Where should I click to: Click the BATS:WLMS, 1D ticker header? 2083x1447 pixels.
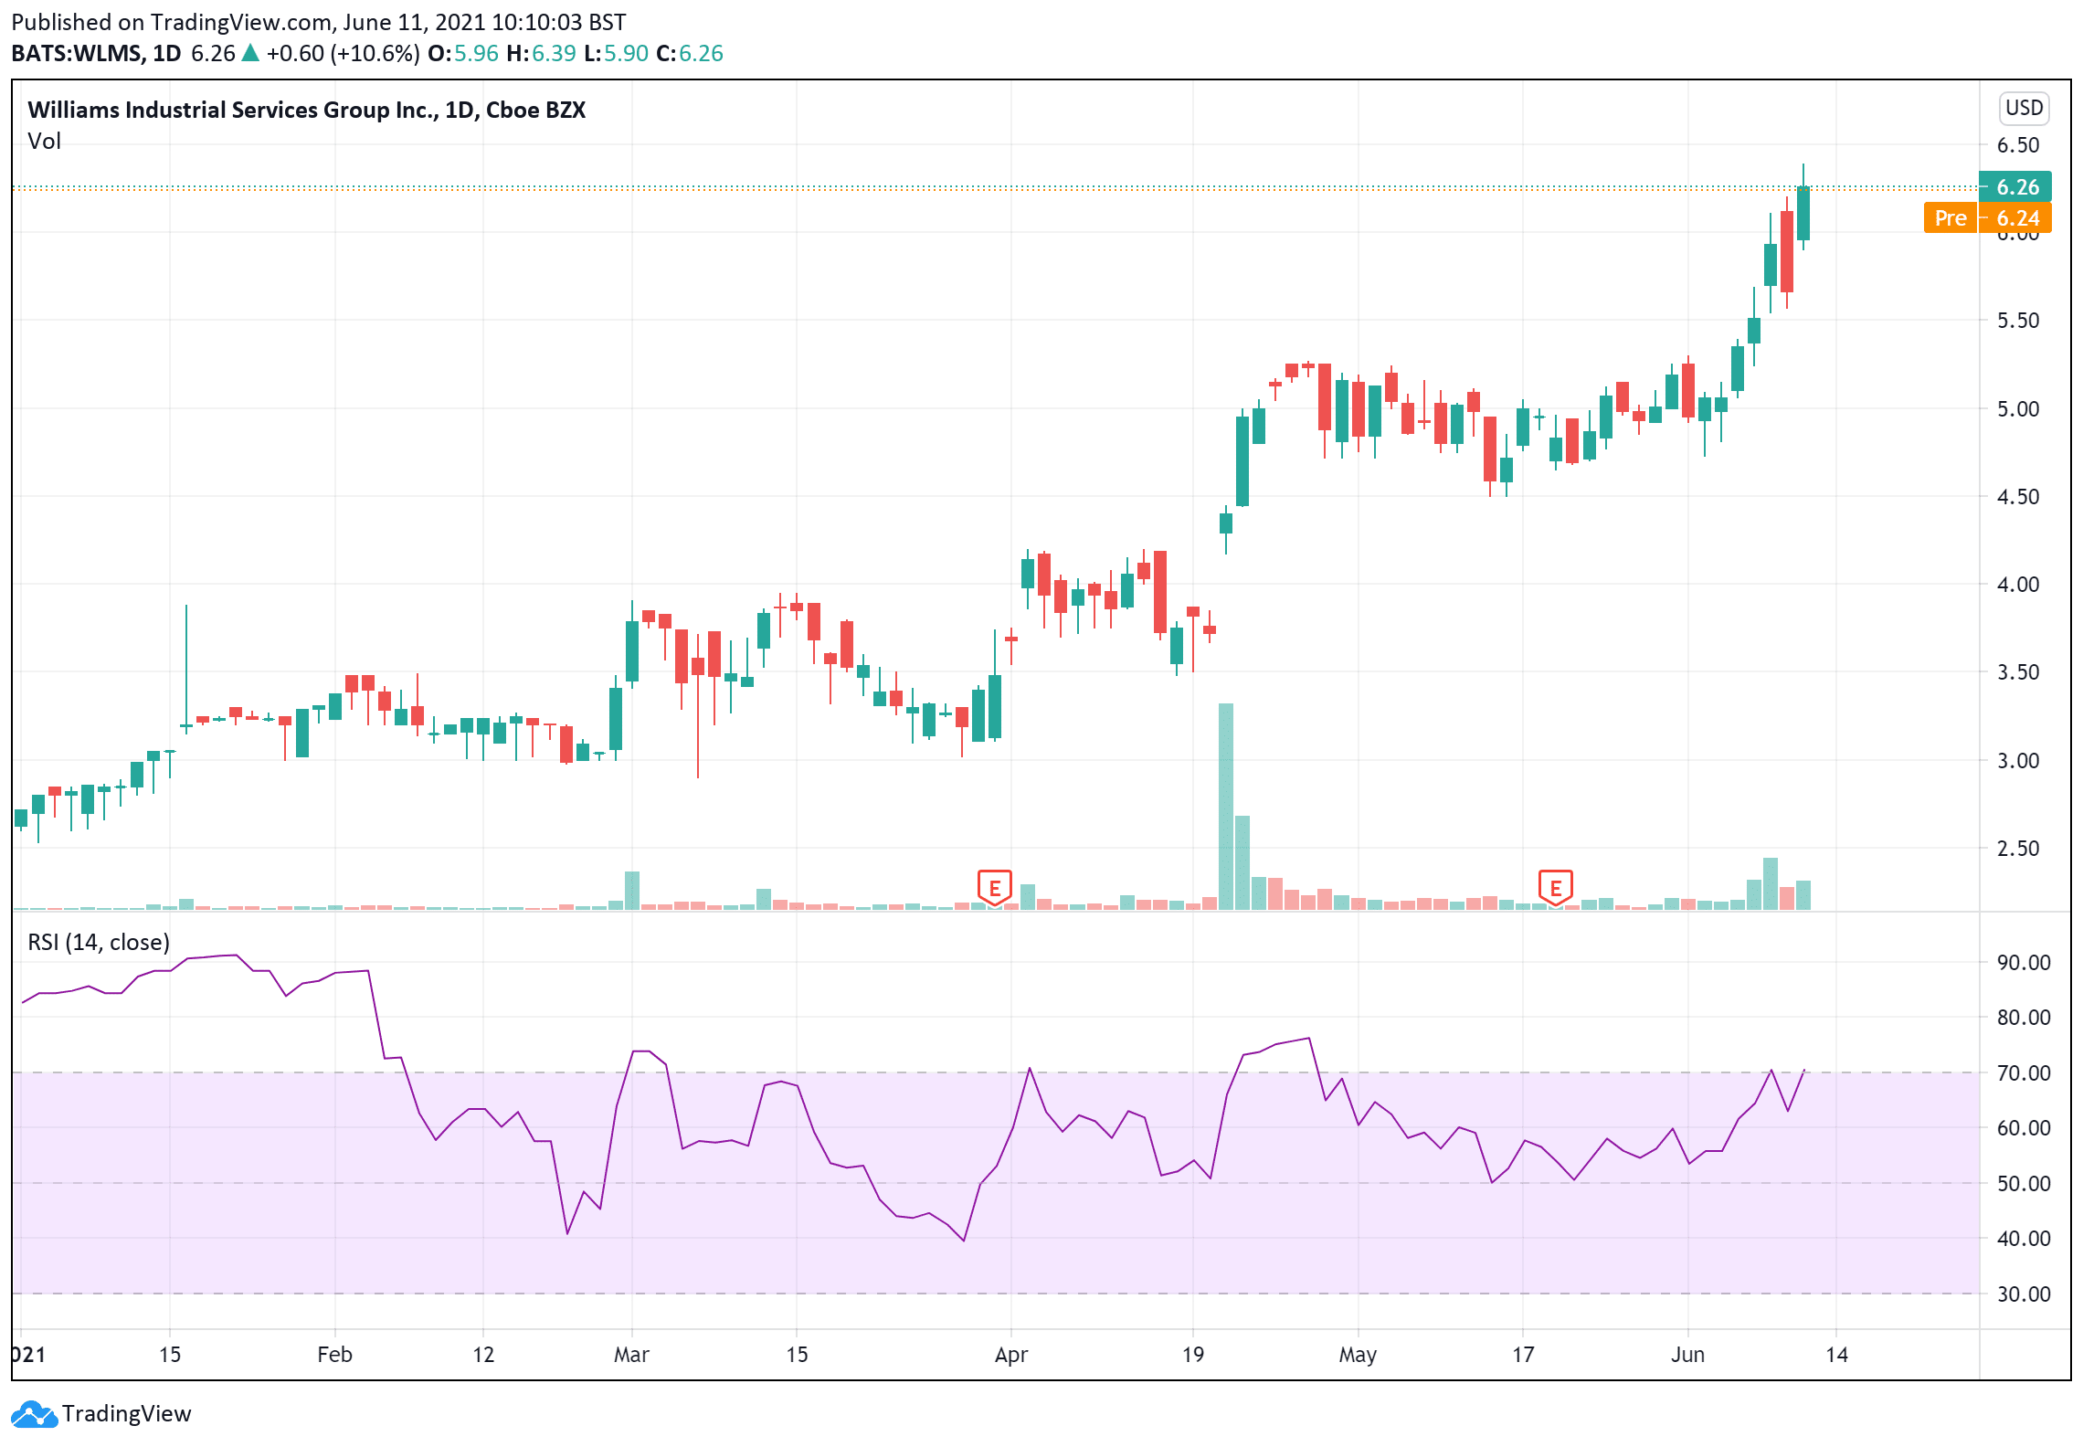point(96,53)
